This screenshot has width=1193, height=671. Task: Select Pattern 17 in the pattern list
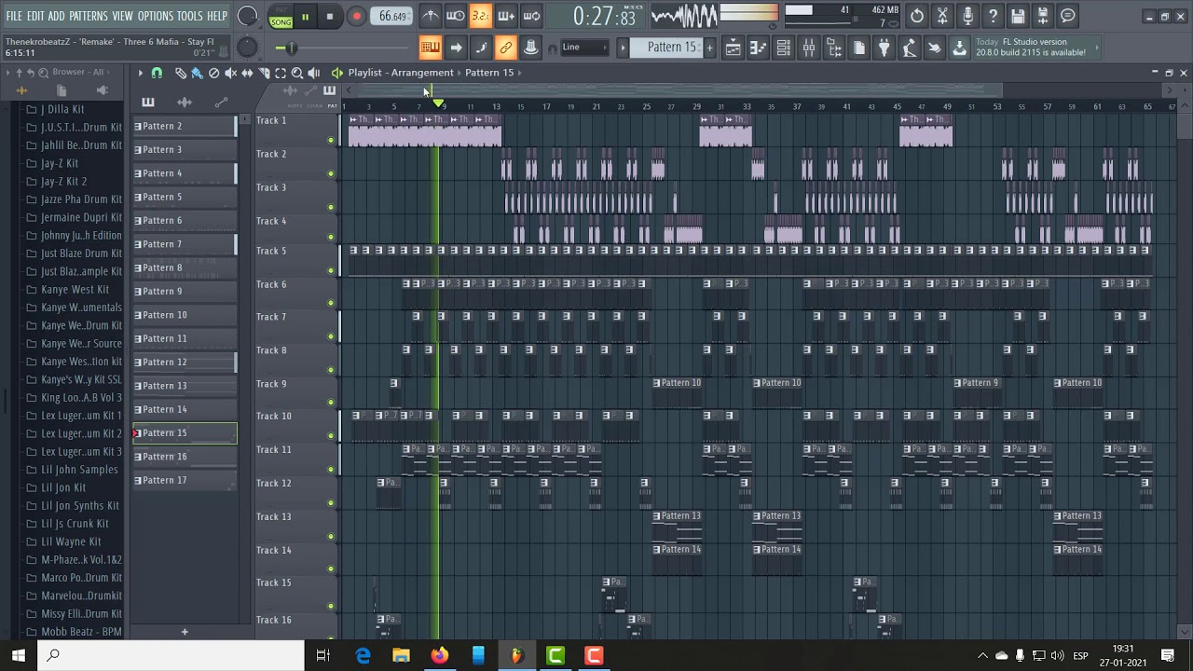point(185,480)
